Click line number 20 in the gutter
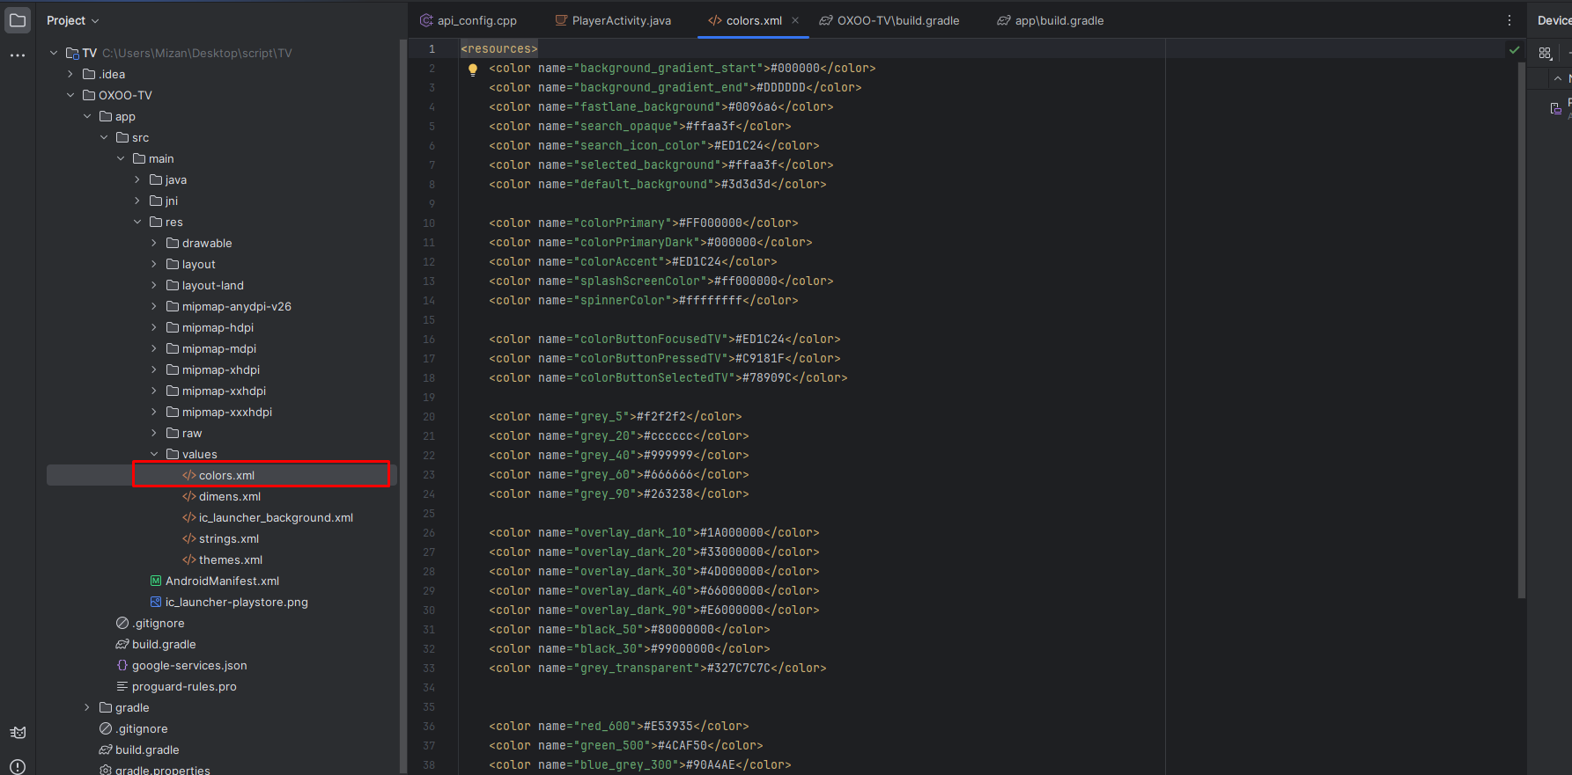 pyautogui.click(x=429, y=416)
